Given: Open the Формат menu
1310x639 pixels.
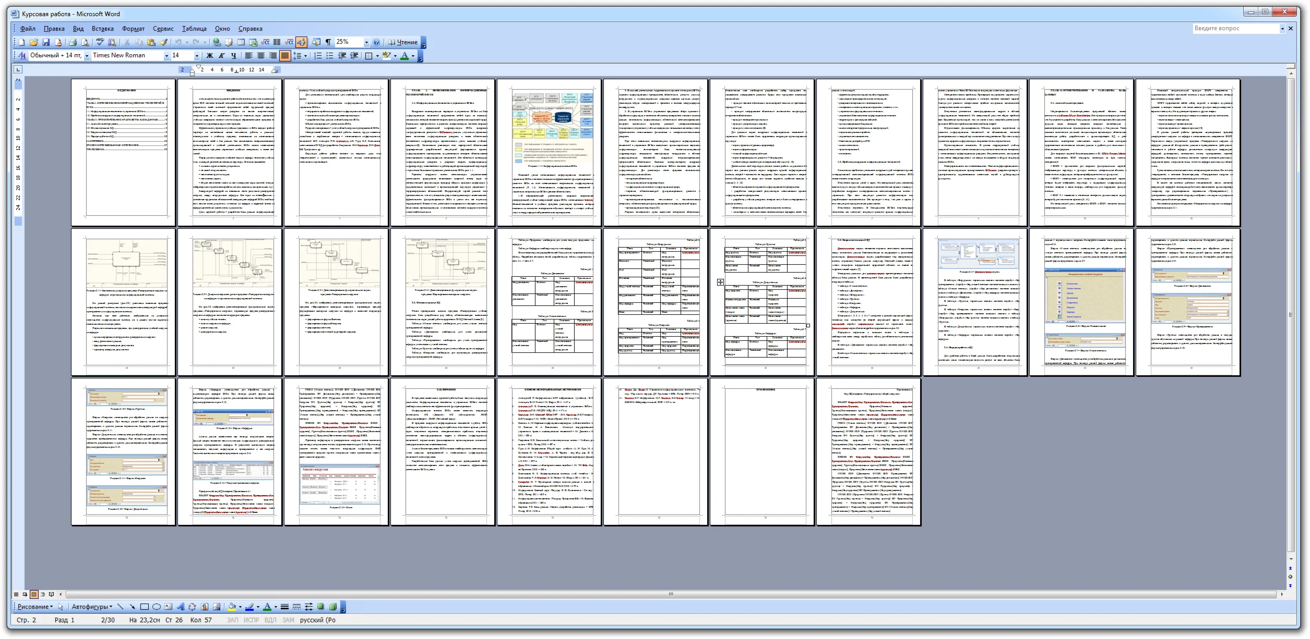Looking at the screenshot, I should [133, 29].
